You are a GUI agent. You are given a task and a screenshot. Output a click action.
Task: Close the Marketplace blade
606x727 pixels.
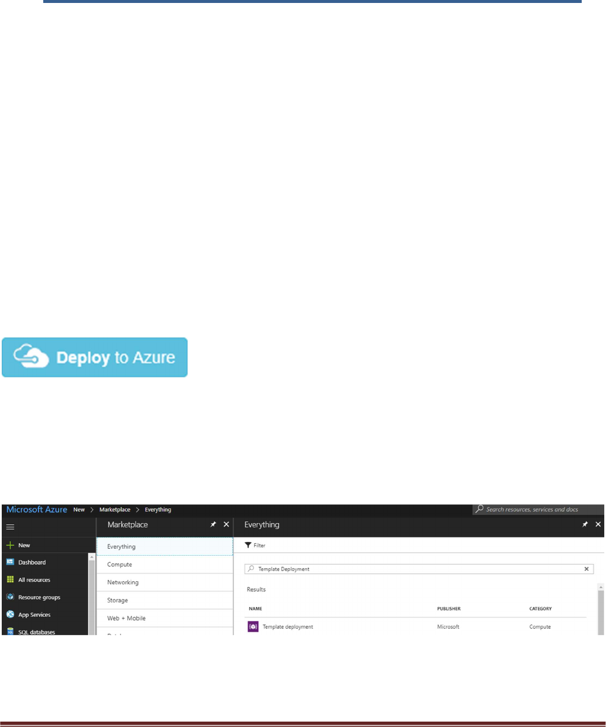point(226,524)
